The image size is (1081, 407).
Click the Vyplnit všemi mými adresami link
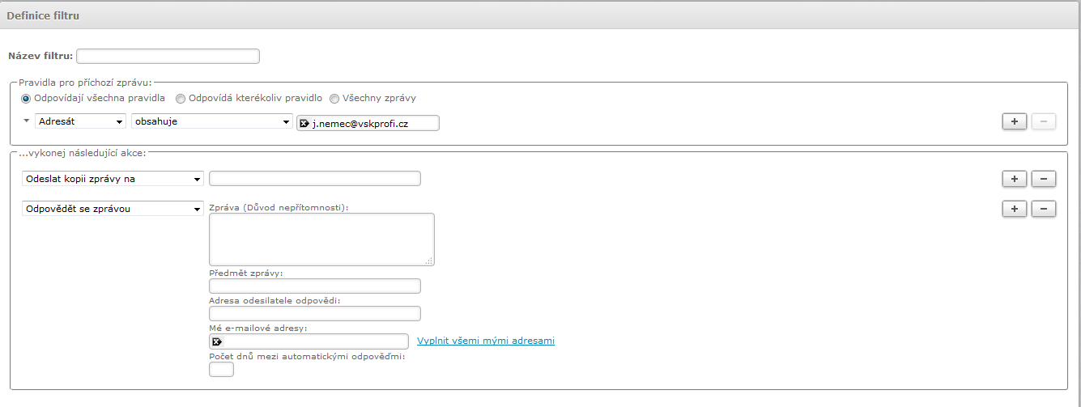[486, 341]
